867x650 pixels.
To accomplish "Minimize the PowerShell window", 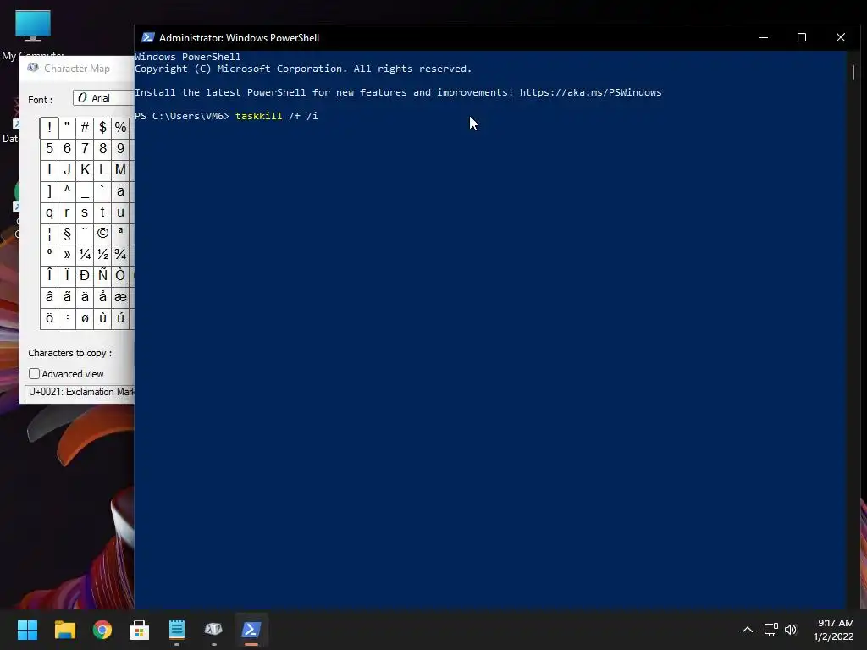I will [x=764, y=37].
